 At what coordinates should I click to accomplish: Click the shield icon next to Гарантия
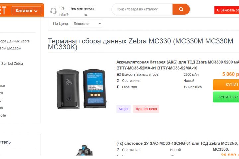pyautogui.click(x=118, y=87)
